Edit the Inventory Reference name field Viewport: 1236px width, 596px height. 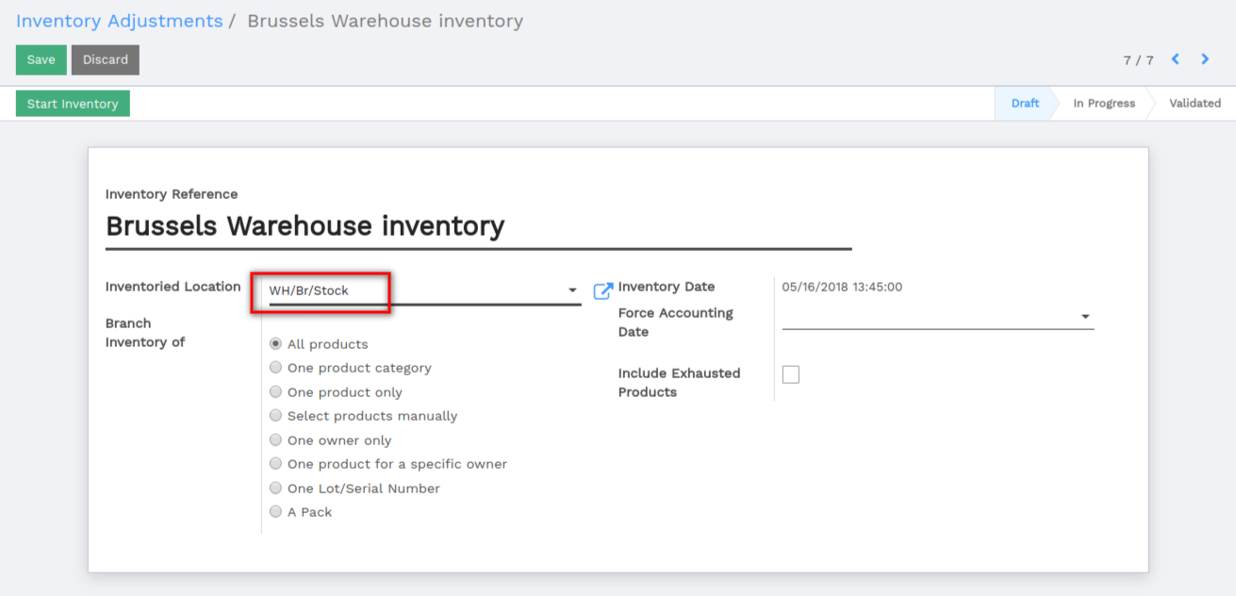(479, 226)
